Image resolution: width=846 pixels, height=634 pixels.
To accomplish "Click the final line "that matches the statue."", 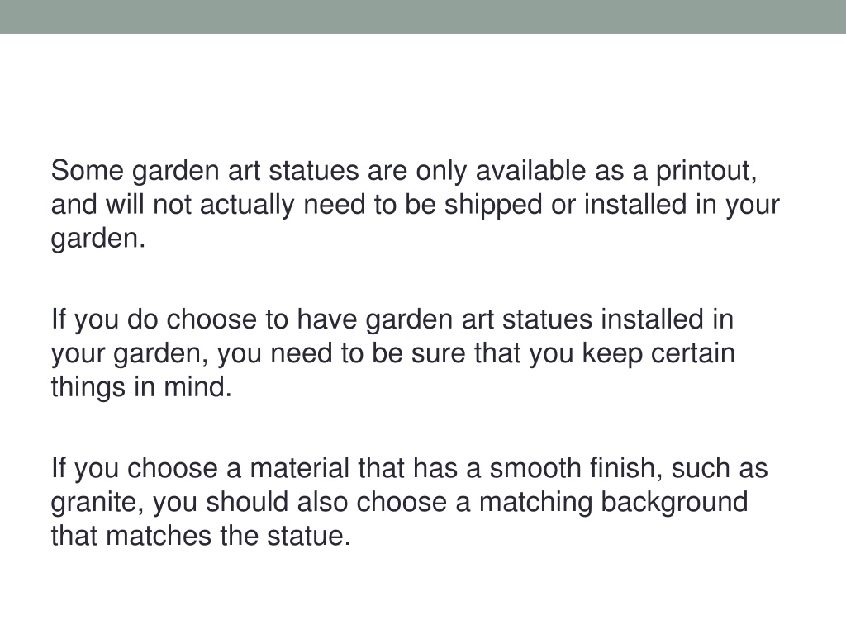I will click(201, 537).
